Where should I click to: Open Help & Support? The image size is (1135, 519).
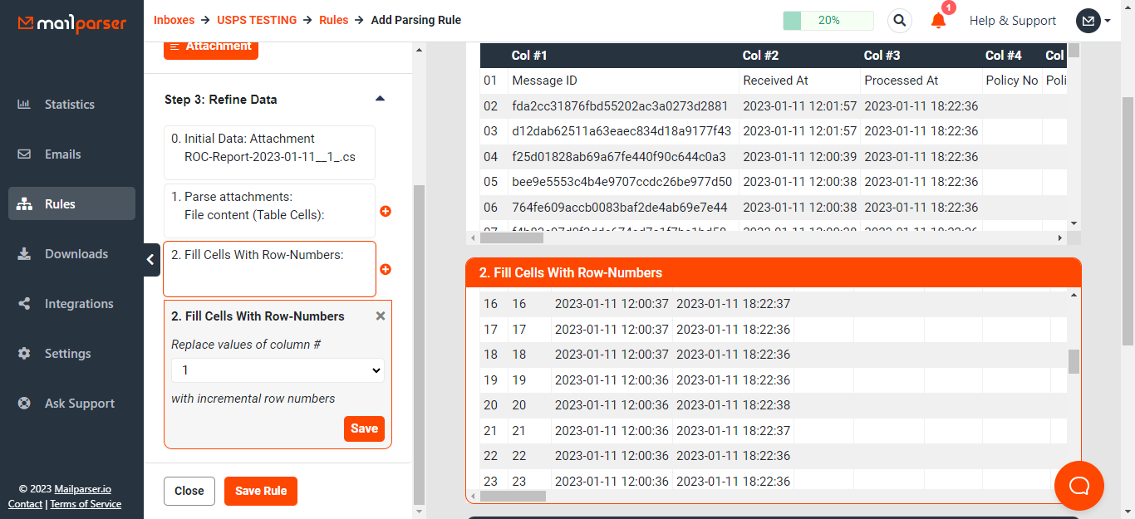tap(1013, 20)
